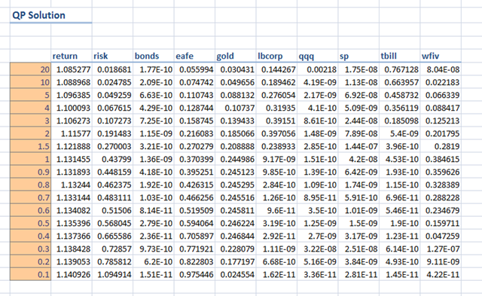Screen dimensions: 482x296
Task: Click the orange cell with value 0.1
Action: click(x=30, y=274)
